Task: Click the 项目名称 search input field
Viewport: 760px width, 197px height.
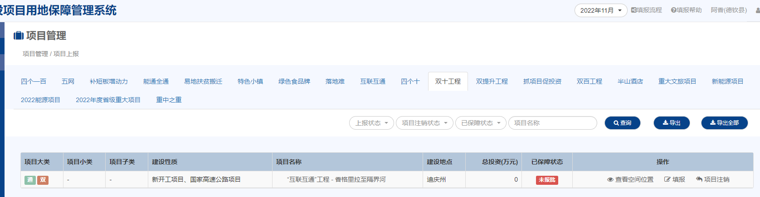Action: (552, 123)
